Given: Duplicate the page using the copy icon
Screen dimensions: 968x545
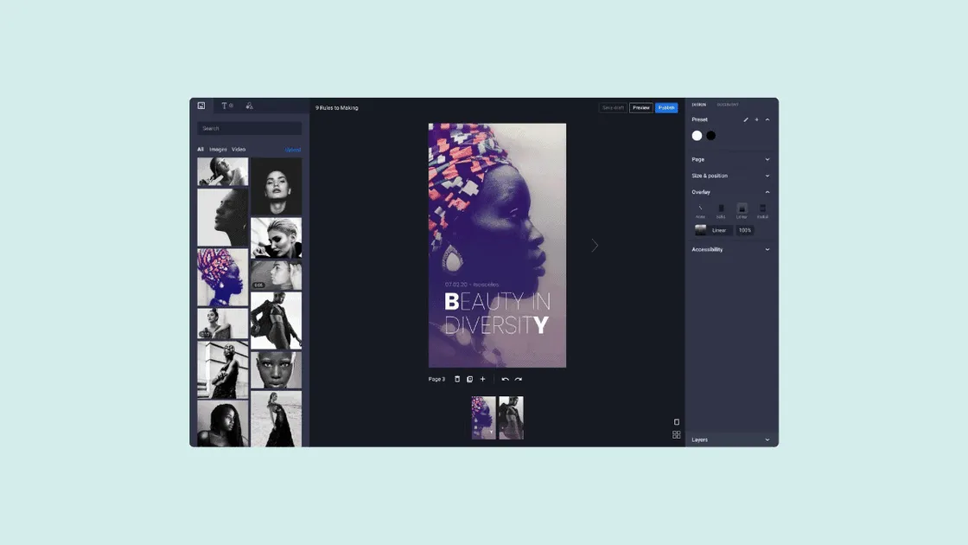Looking at the screenshot, I should [470, 379].
